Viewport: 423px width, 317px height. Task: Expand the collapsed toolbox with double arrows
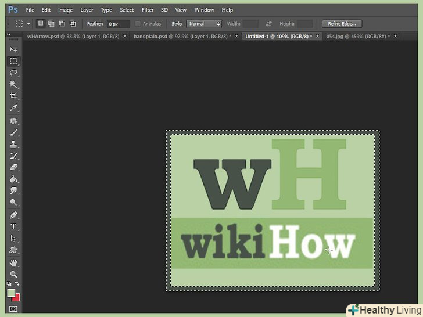tap(9, 35)
